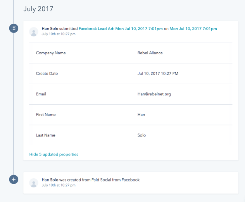Viewport: 245px width, 202px height.
Task: Click the July 2017 month heading
Action: pos(38,9)
